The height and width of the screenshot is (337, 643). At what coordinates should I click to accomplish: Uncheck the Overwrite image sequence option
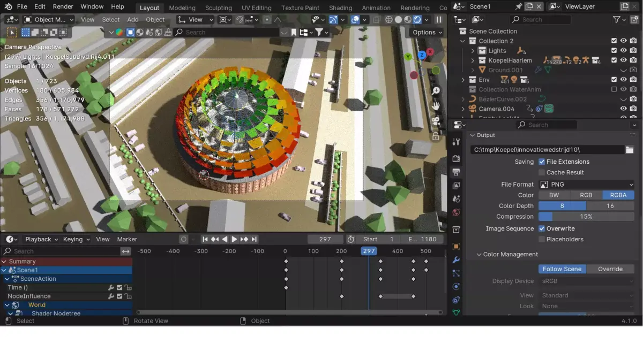pyautogui.click(x=542, y=228)
